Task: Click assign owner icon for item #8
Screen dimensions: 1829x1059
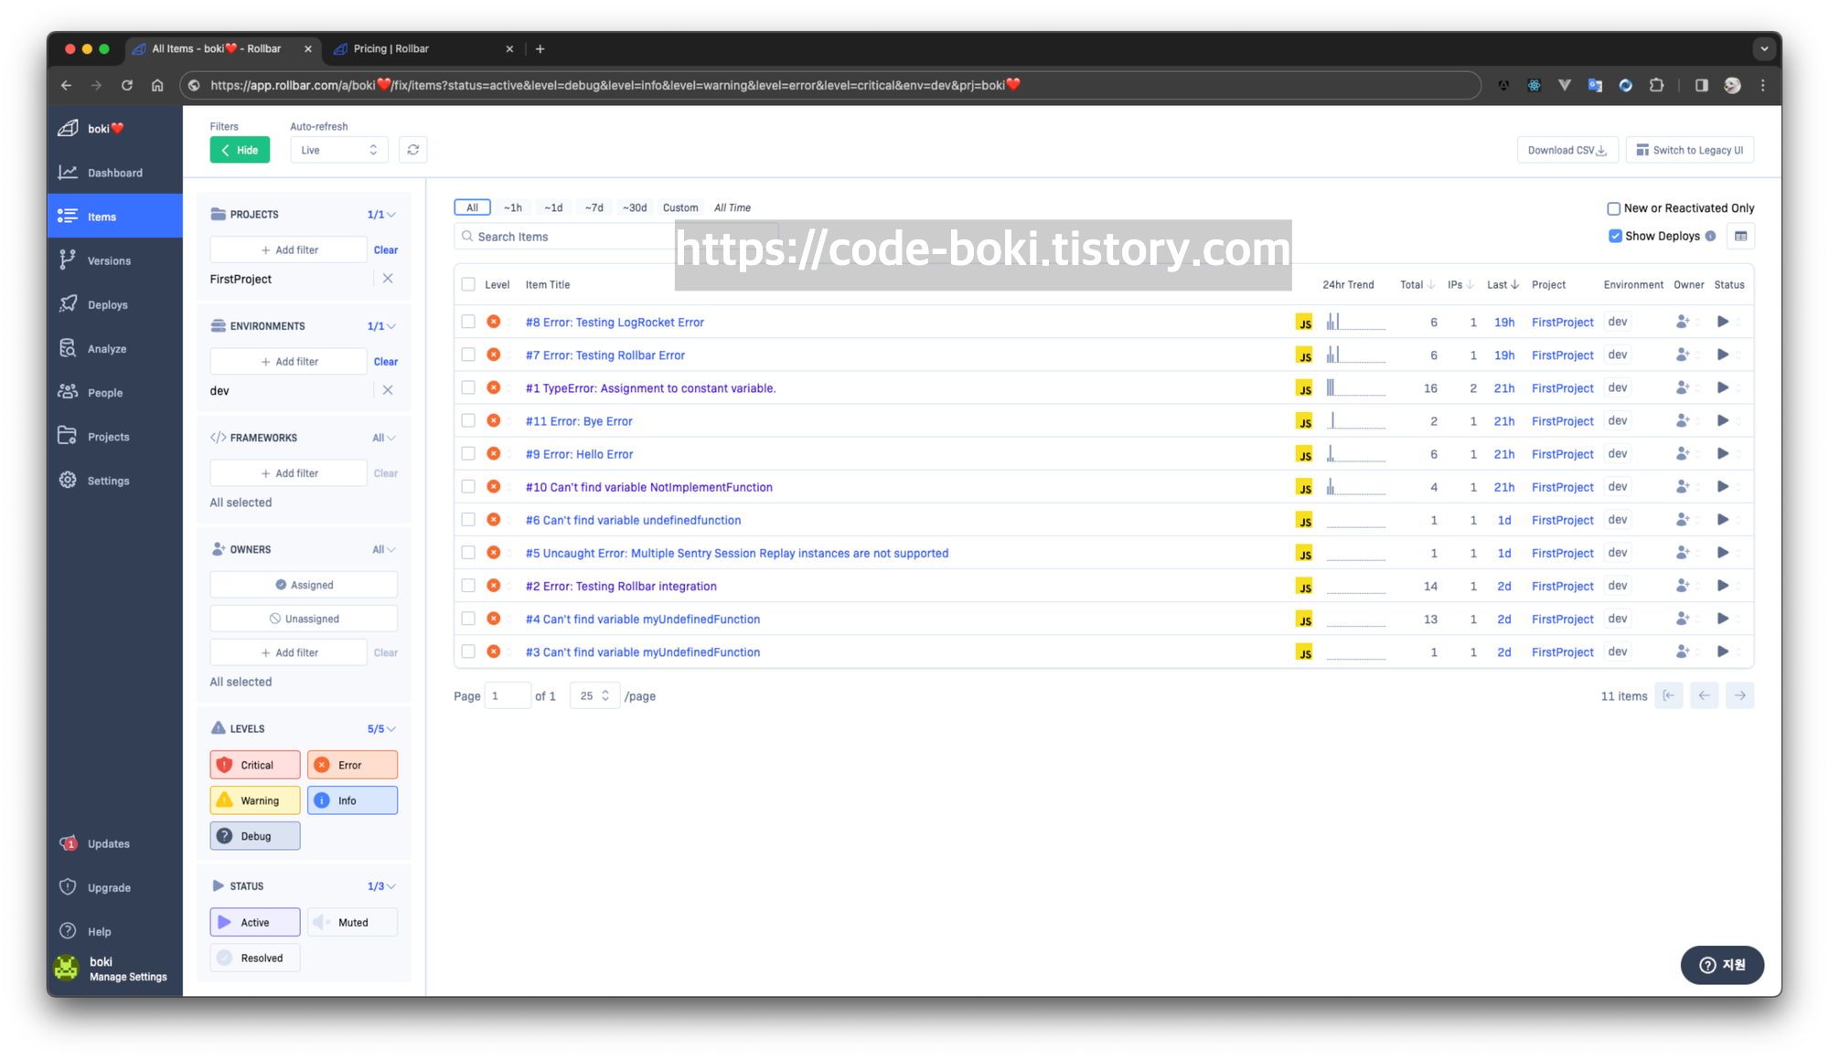Action: pos(1682,322)
